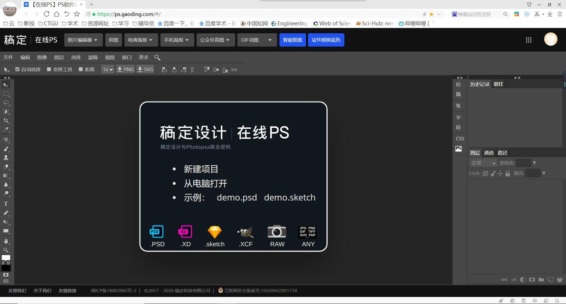
Task: Click the align left edges icon
Action: tap(164, 69)
